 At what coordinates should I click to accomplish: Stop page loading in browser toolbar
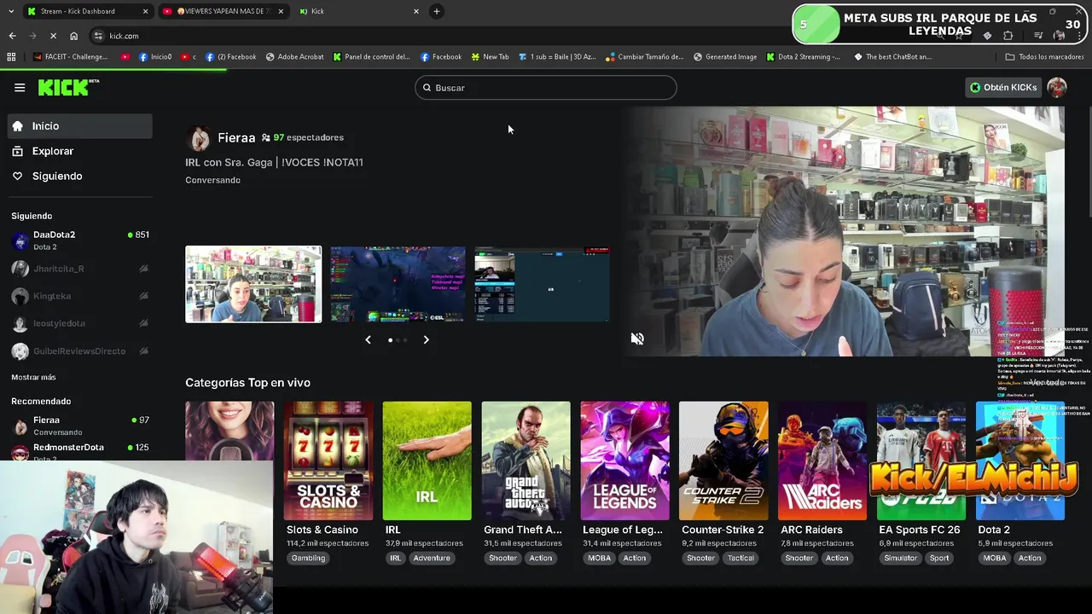[x=53, y=36]
